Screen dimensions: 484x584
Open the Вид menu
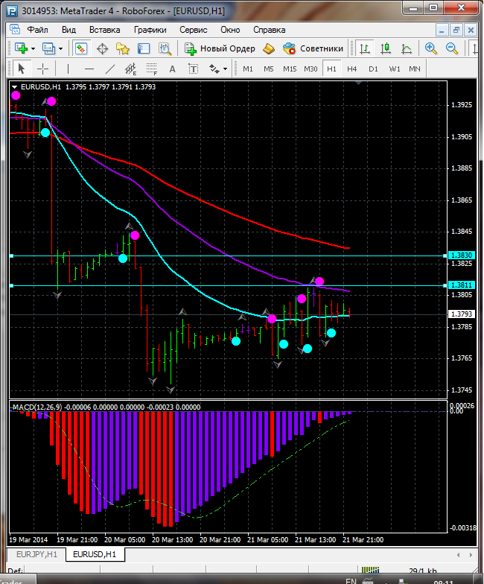coord(69,30)
